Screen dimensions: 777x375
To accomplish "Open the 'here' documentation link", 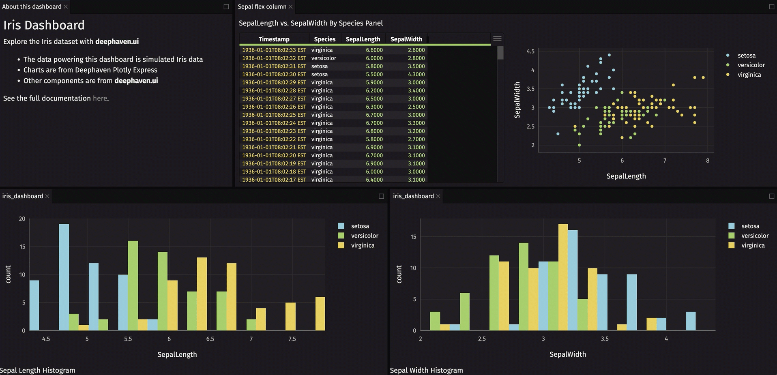I will [x=100, y=98].
